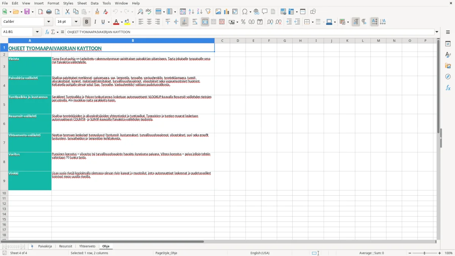The image size is (455, 256).
Task: Open the font size dropdown list
Action: coord(76,22)
